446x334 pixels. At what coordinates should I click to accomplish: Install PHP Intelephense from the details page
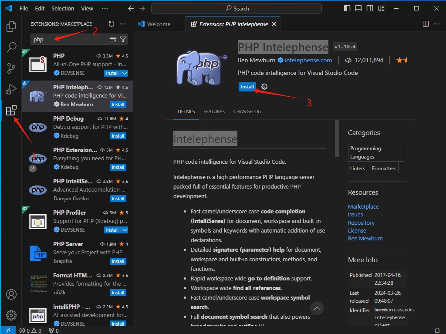coord(247,87)
